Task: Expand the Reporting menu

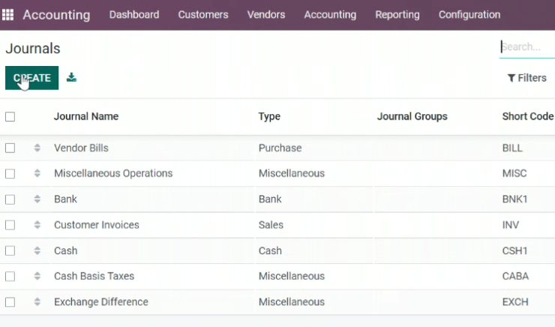Action: pyautogui.click(x=397, y=15)
